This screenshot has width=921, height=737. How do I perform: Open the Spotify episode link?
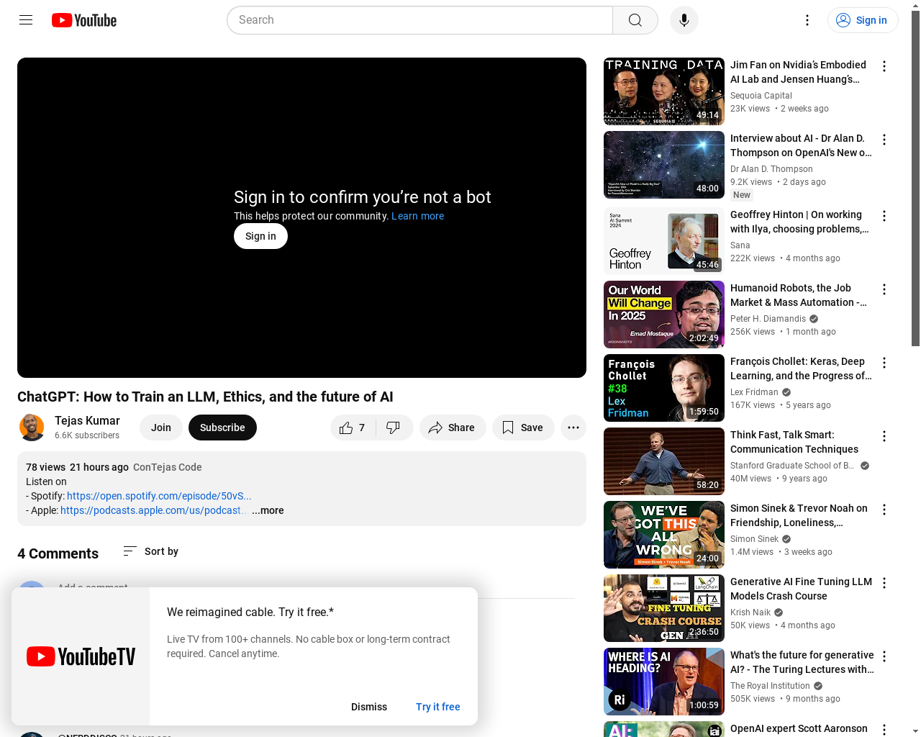(159, 496)
